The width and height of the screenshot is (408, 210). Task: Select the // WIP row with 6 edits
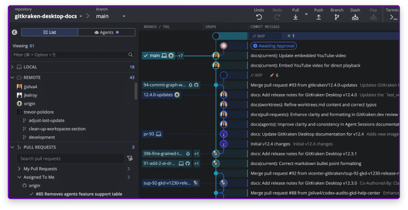tap(323, 75)
